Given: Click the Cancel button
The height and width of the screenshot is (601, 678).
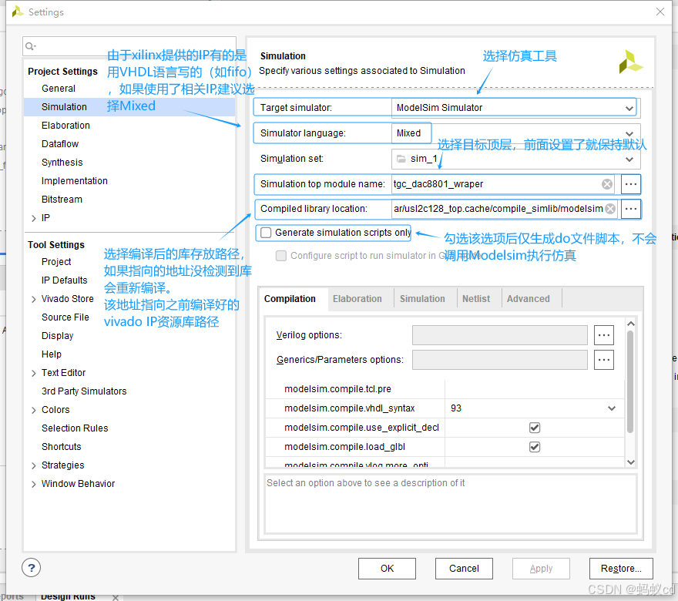Looking at the screenshot, I should coord(464,568).
